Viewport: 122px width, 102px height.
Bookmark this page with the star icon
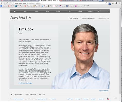pos(106,3)
